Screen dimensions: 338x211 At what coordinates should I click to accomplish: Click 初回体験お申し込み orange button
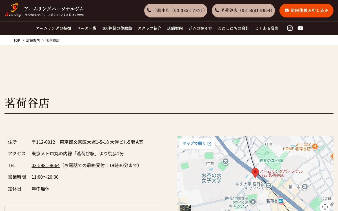306,10
